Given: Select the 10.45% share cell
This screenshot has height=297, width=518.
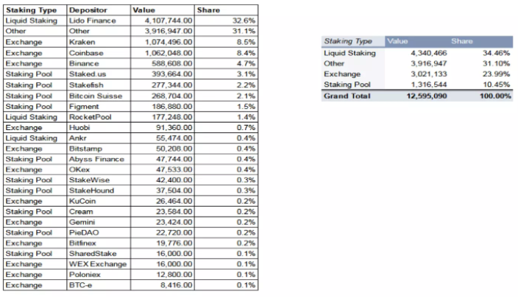Looking at the screenshot, I should pos(495,85).
